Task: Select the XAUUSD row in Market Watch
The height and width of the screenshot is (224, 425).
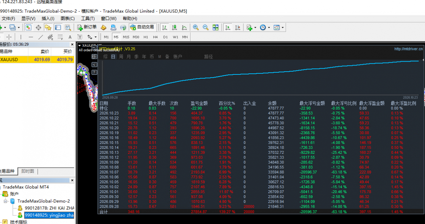Action: (37, 60)
